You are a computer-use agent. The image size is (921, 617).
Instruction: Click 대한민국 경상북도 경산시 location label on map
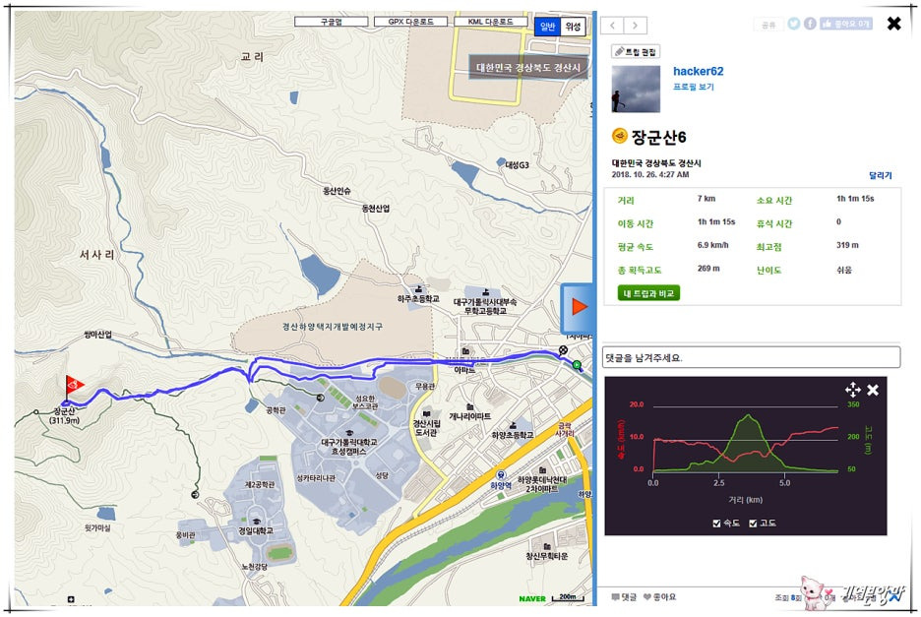[528, 68]
